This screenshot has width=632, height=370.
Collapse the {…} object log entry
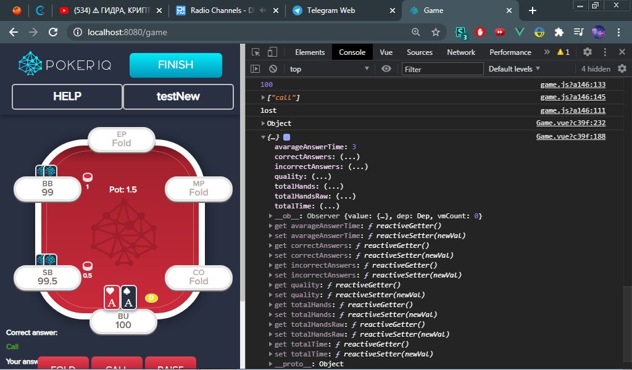[263, 137]
